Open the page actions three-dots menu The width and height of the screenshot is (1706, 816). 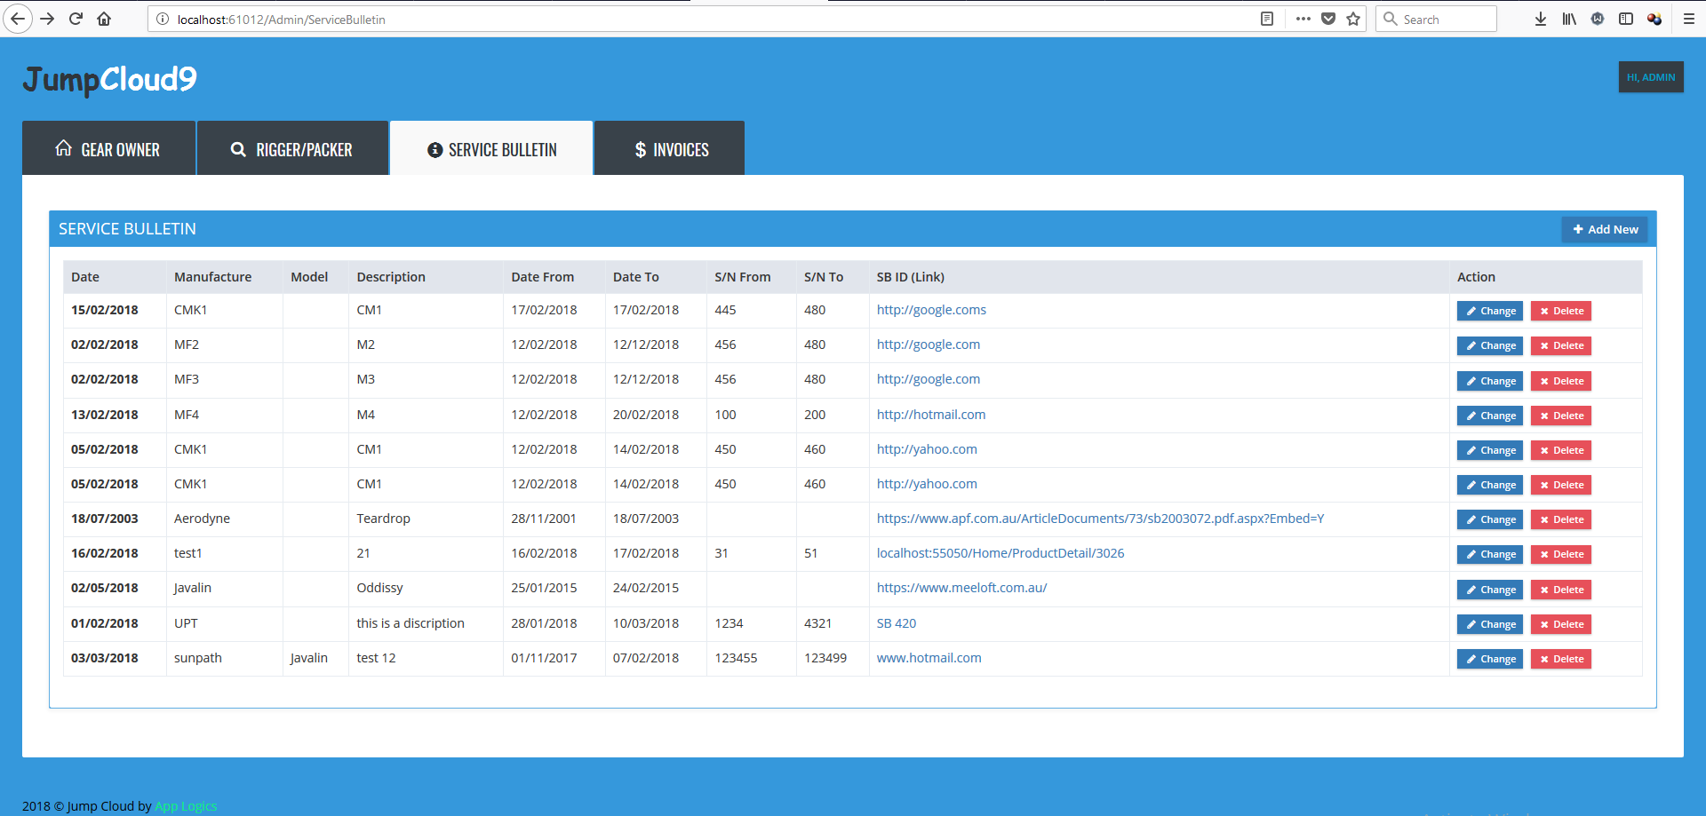tap(1303, 19)
